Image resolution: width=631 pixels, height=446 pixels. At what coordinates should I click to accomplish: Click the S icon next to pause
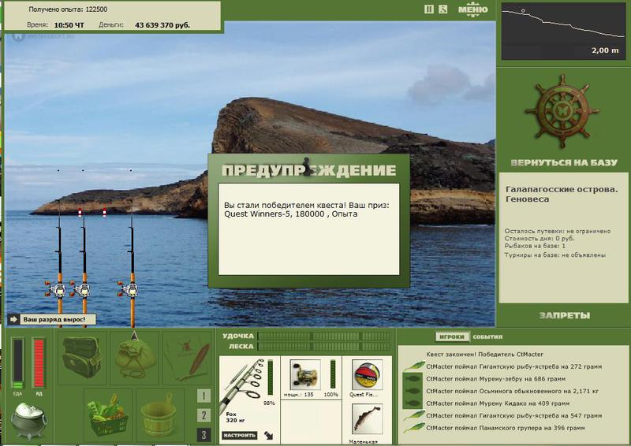pyautogui.click(x=442, y=9)
